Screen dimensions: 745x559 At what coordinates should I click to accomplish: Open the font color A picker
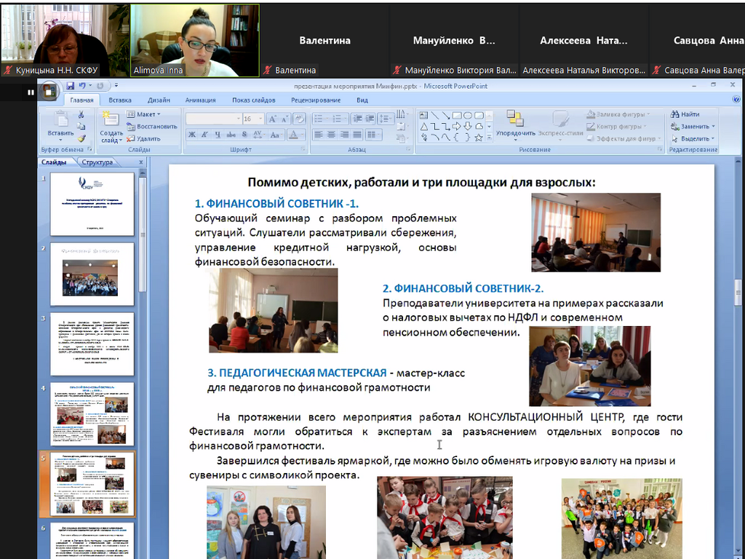click(296, 135)
